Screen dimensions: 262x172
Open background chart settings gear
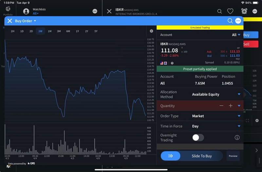[x=257, y=121]
